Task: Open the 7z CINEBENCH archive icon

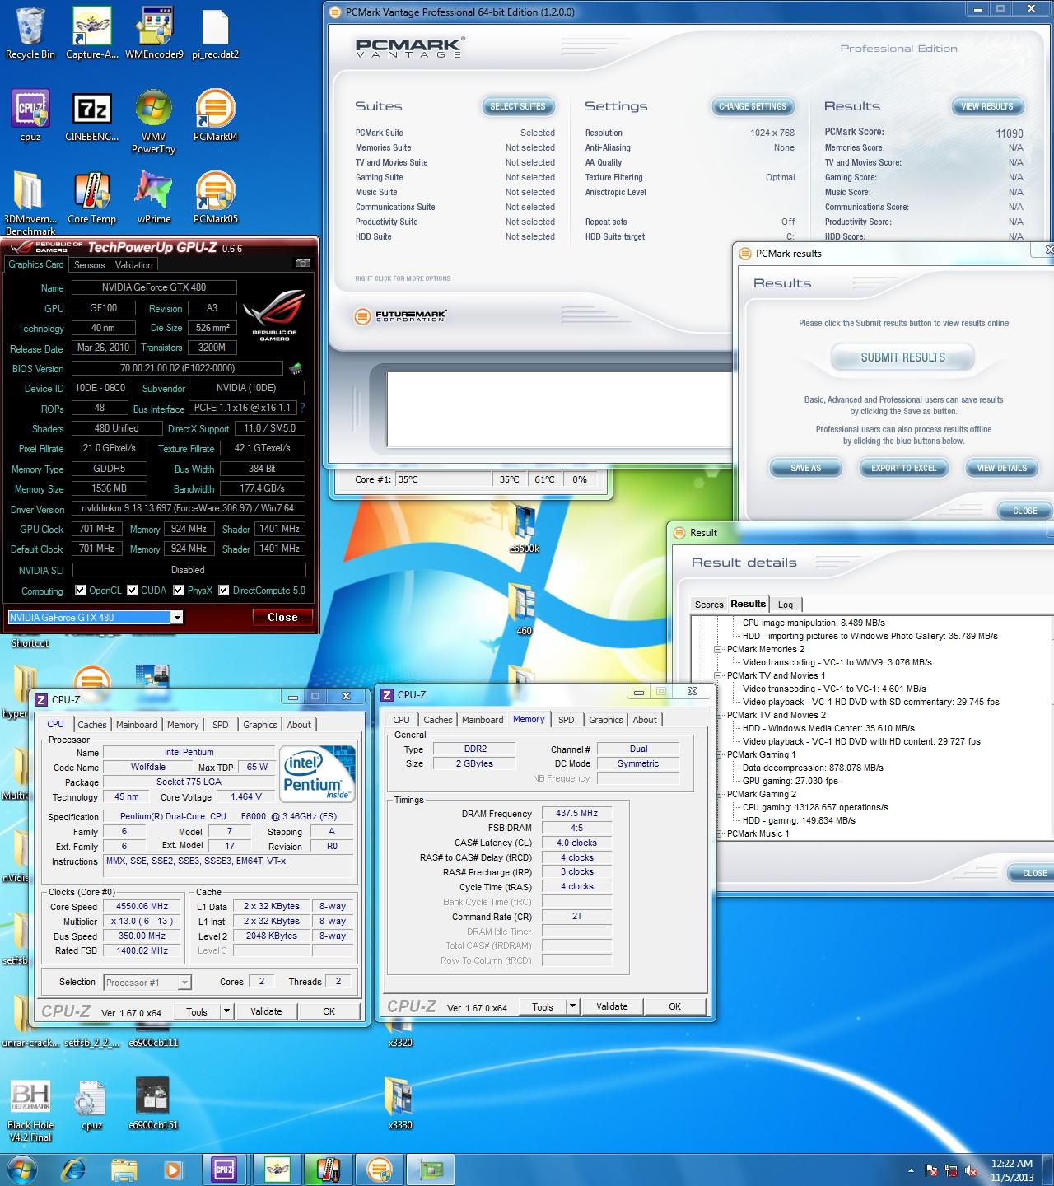Action: 91,115
